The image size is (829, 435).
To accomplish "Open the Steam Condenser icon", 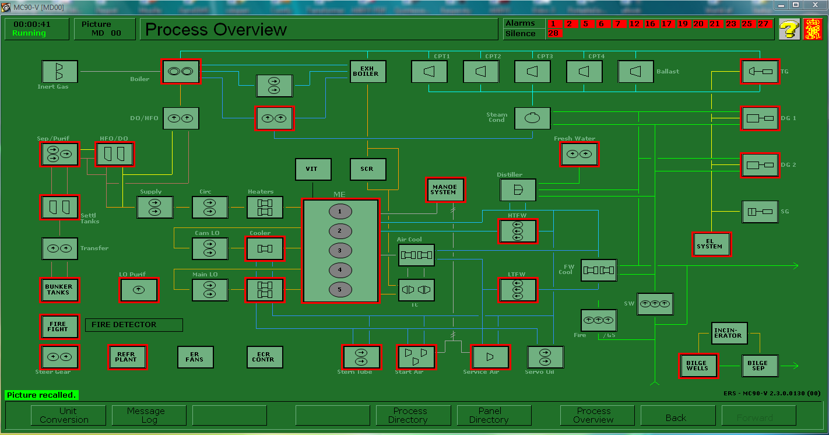I will tap(532, 118).
